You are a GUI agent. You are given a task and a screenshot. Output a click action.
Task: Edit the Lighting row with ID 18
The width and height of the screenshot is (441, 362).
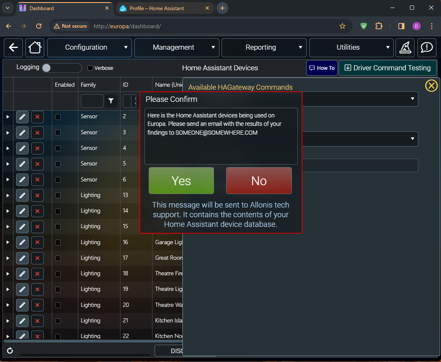(x=22, y=274)
